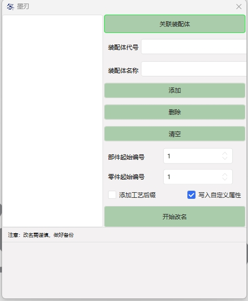Increase 零件起始编号 with the up arrow
The height and width of the screenshot is (301, 248).
[x=225, y=175]
